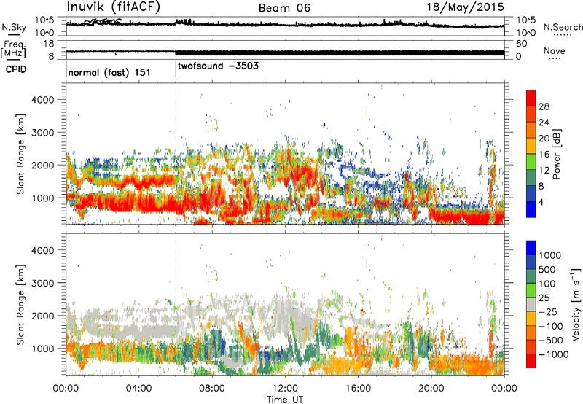Click the "18" frequency axis tick label
583x404 pixels.
[49, 44]
